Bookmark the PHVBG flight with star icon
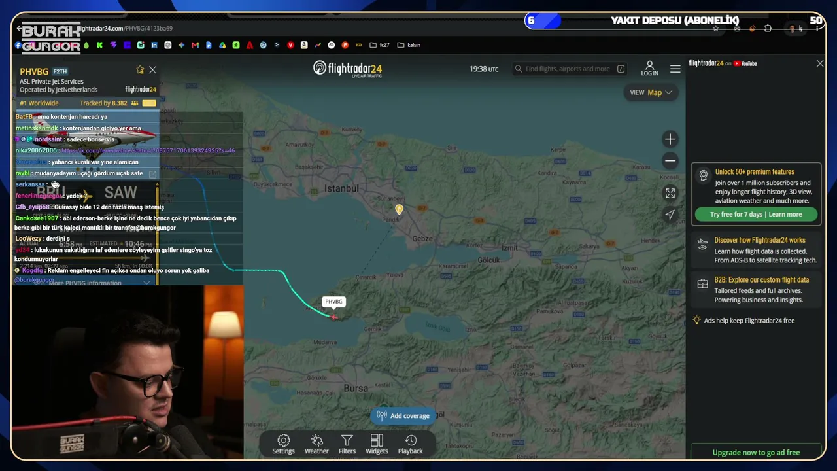The image size is (837, 471). [x=140, y=70]
